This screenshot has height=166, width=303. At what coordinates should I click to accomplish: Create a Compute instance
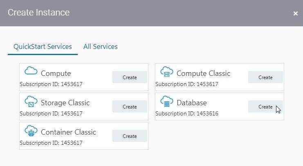click(130, 77)
